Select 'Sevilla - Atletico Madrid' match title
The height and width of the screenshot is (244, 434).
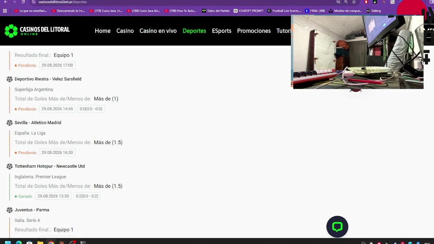38,123
